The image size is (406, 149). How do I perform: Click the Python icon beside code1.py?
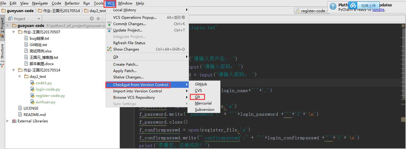33,83
